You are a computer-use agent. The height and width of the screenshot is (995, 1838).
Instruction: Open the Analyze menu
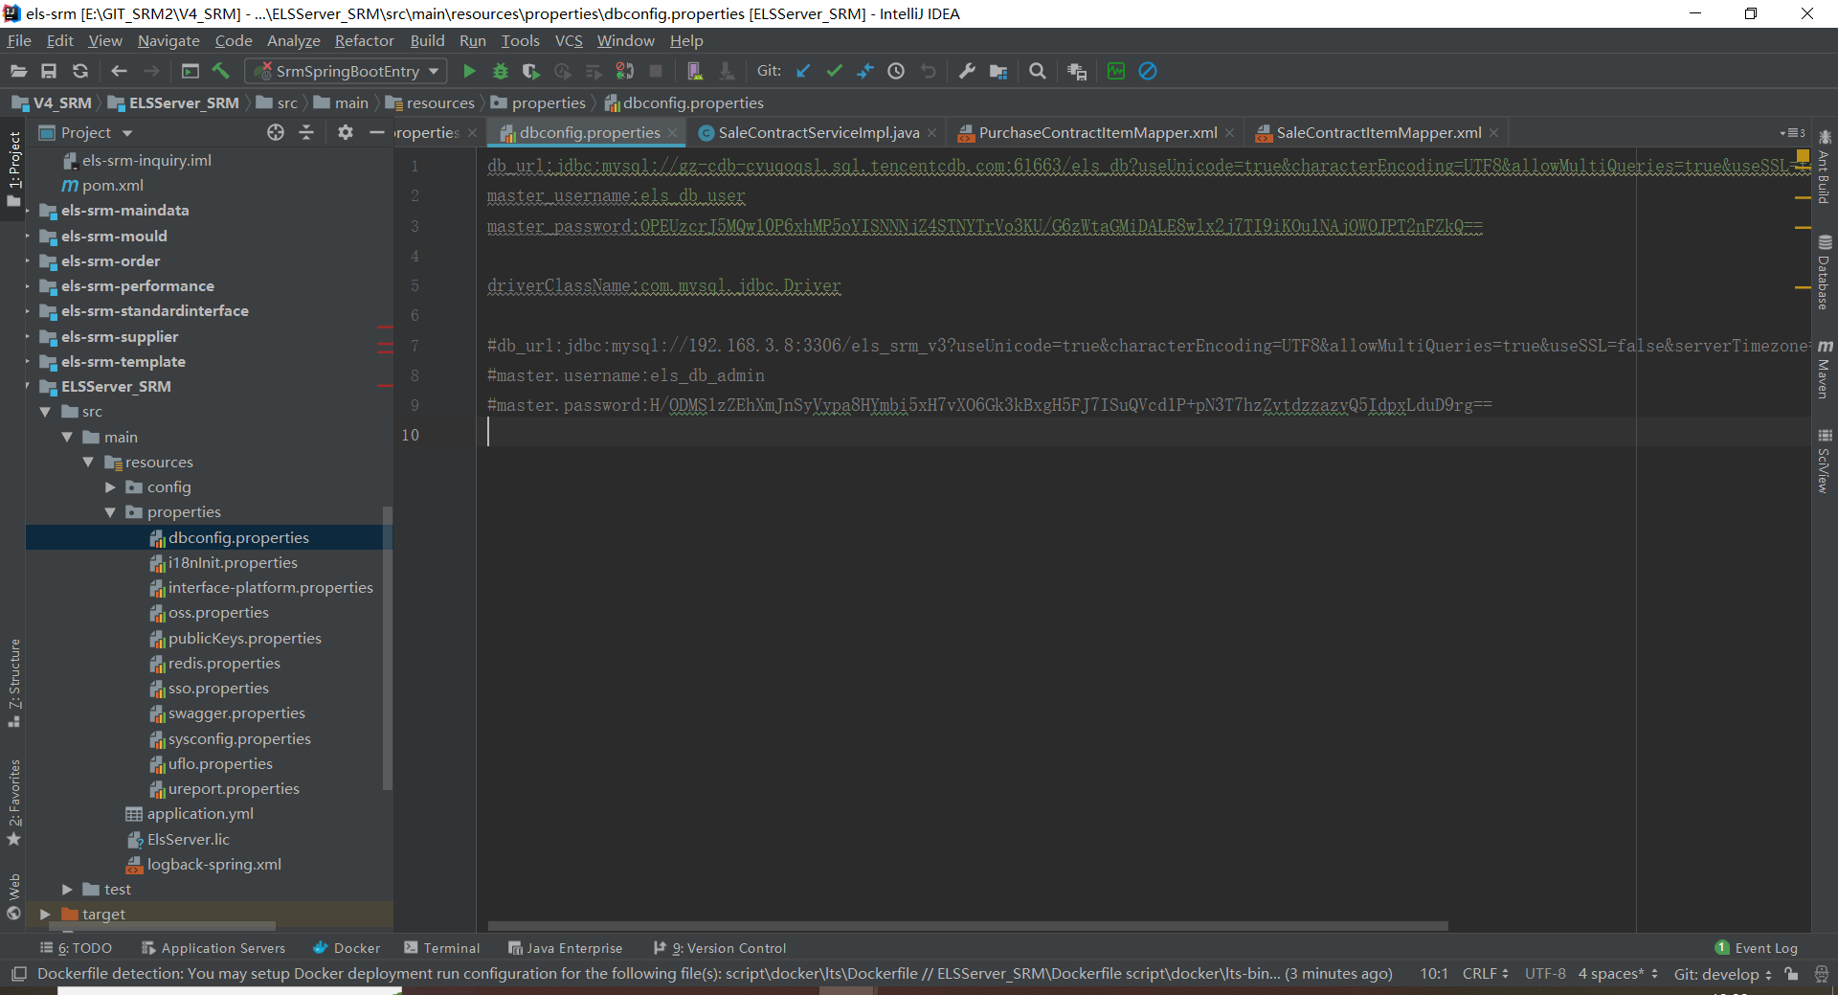tap(293, 40)
